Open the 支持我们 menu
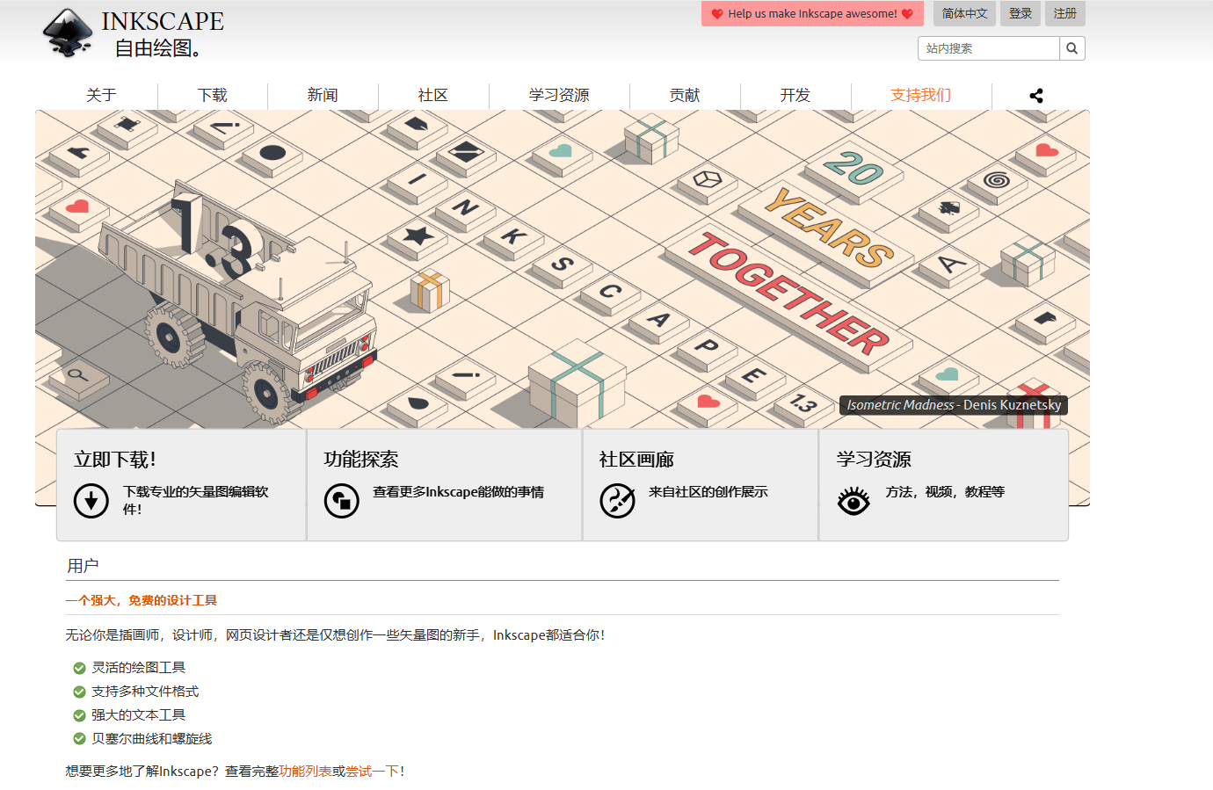1213x790 pixels. (x=921, y=95)
